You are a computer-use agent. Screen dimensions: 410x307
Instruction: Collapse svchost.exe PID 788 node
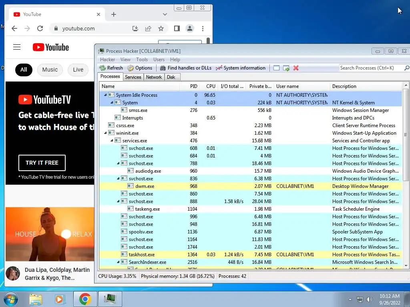[x=118, y=163]
